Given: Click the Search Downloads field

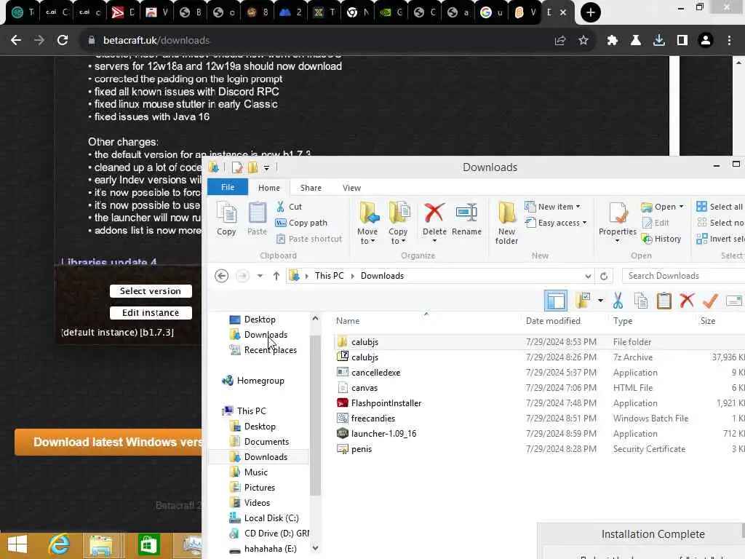Looking at the screenshot, I should pos(684,276).
